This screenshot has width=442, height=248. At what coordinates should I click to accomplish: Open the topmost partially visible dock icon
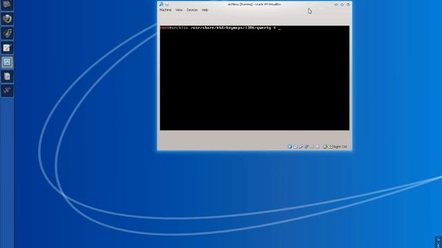click(x=7, y=5)
